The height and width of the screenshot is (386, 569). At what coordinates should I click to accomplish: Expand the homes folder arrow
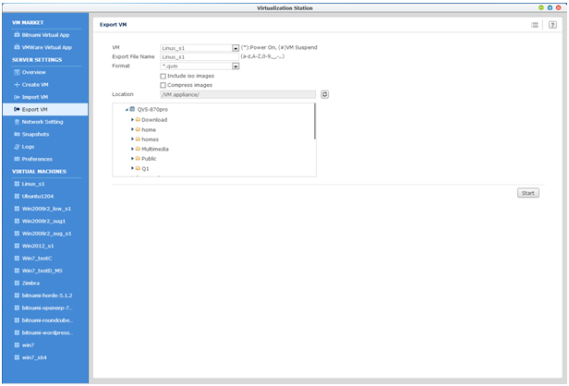pyautogui.click(x=132, y=139)
